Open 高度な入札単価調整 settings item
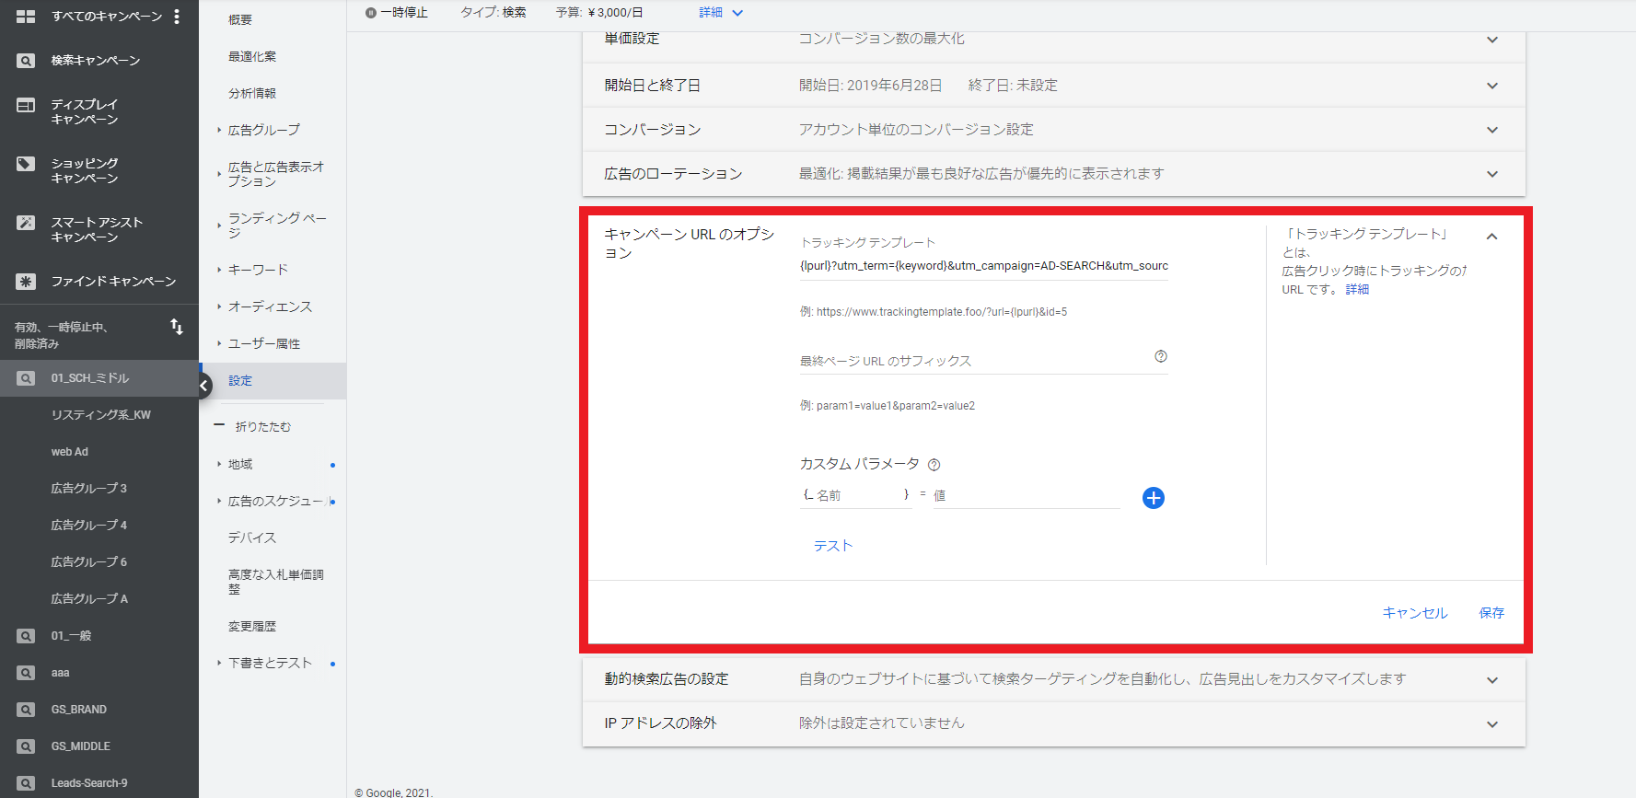The width and height of the screenshot is (1636, 798). tap(276, 582)
